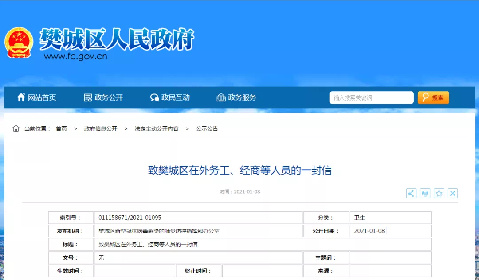
Task: Click the national emblem logo
Action: click(x=19, y=43)
